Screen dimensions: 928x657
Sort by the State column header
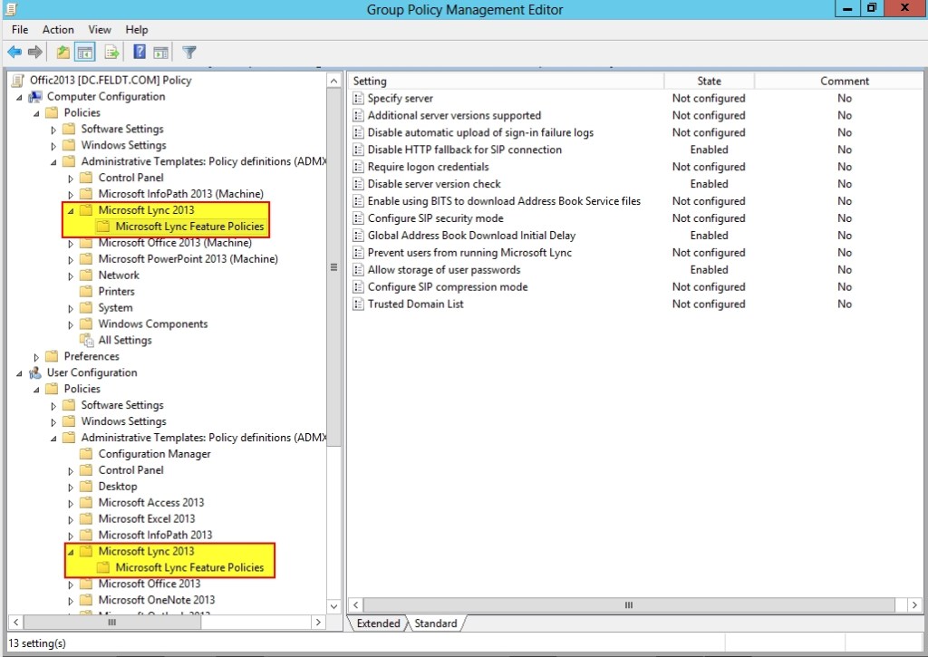[x=709, y=81]
